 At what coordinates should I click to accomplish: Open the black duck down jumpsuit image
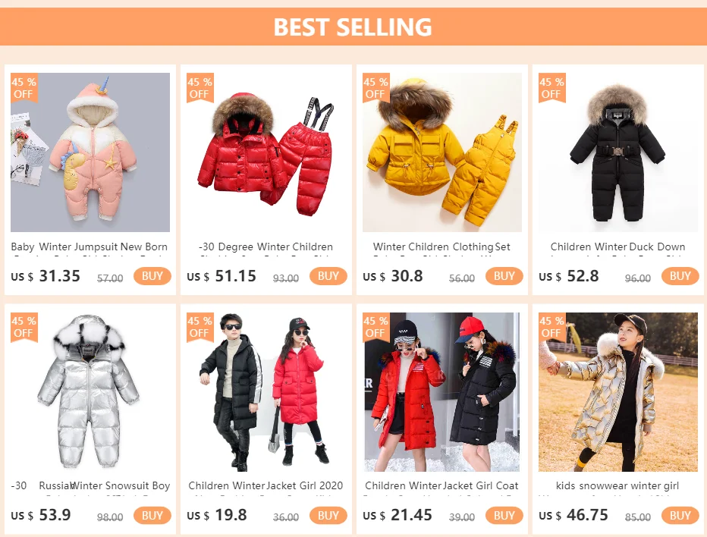[x=618, y=152]
